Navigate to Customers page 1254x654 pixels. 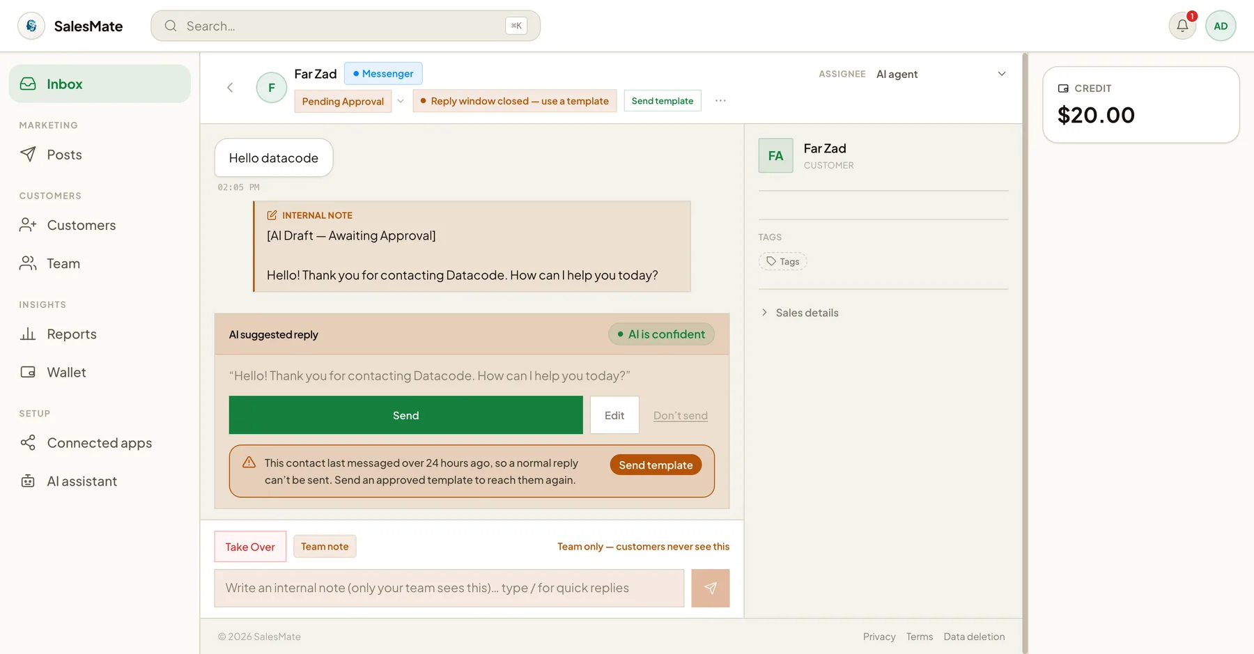point(100,225)
